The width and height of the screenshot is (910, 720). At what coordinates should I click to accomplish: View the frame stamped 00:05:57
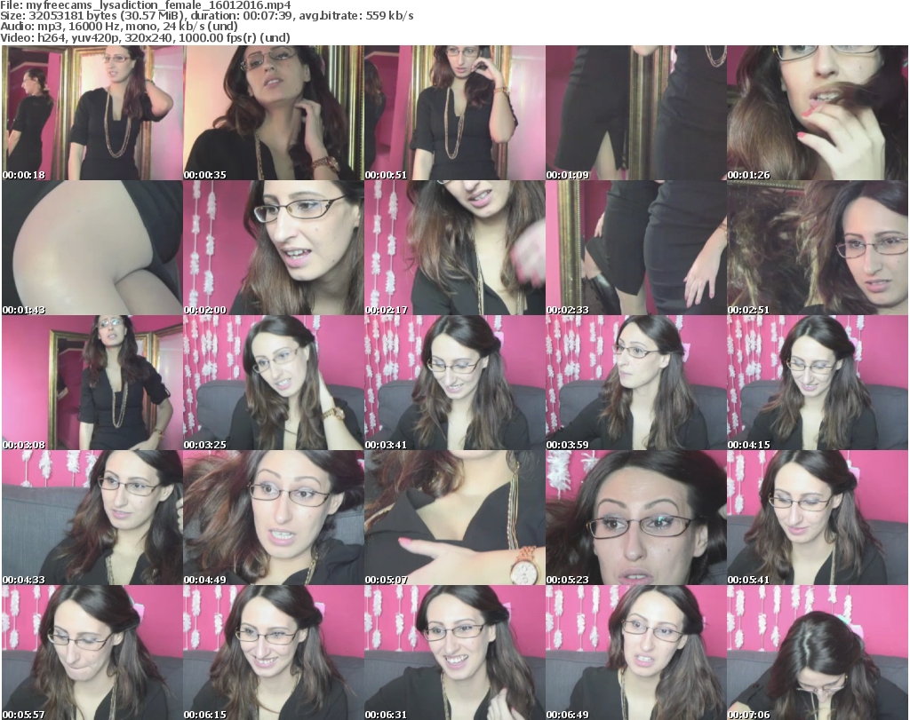[92, 653]
